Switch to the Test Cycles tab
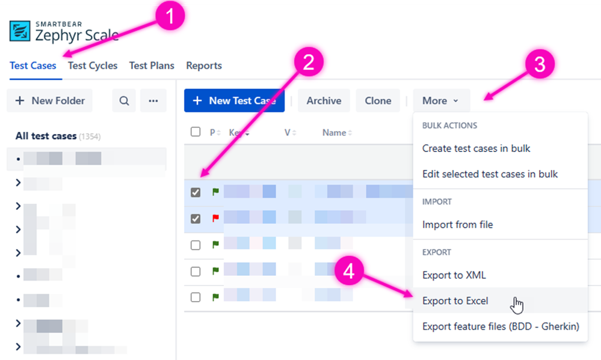The height and width of the screenshot is (360, 601). pos(93,66)
